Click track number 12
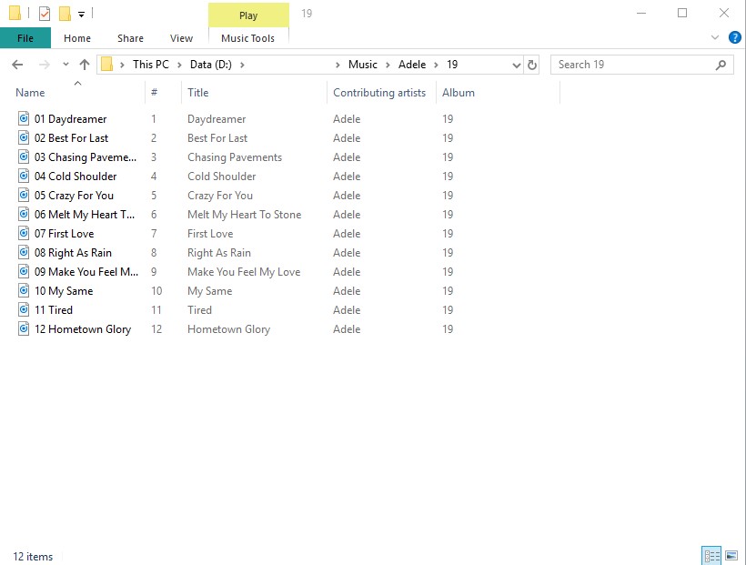This screenshot has width=746, height=565. click(x=156, y=329)
